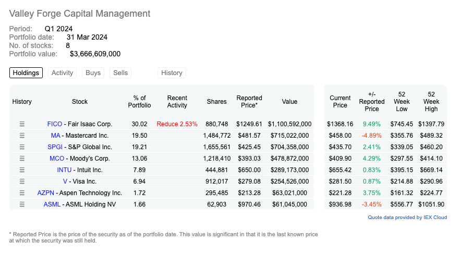Click the +/- Reported Price column header
The image size is (461, 254).
372,102
